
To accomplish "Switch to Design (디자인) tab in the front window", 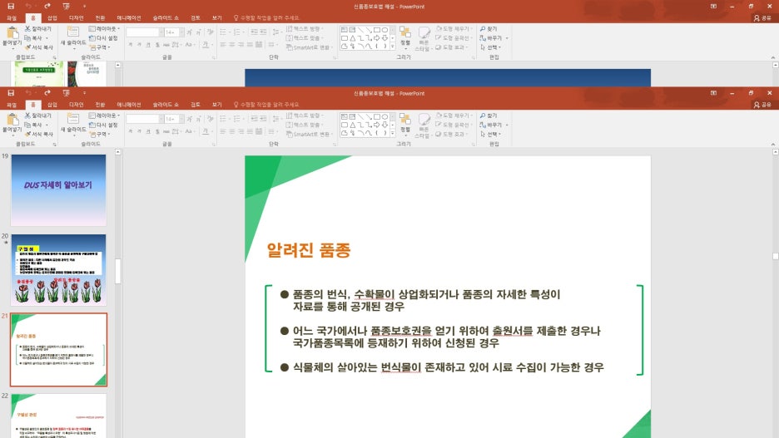I will [76, 105].
